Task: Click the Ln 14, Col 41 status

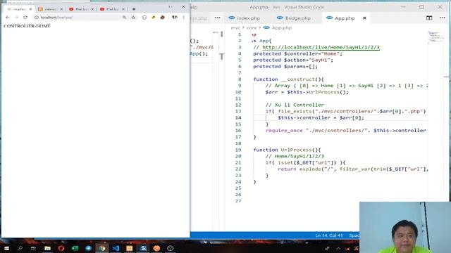Action: tap(329, 235)
